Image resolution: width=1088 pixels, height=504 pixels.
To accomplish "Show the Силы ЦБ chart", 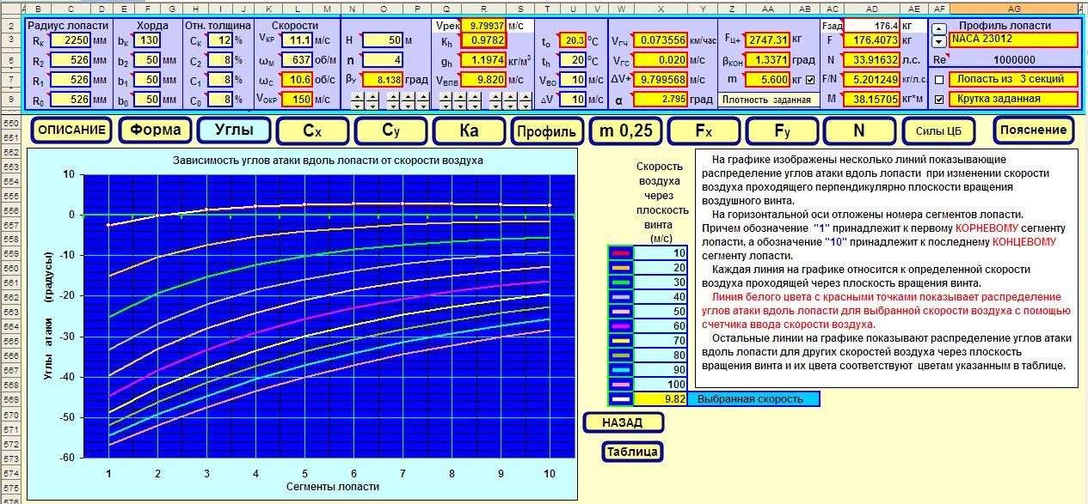I will coord(940,131).
